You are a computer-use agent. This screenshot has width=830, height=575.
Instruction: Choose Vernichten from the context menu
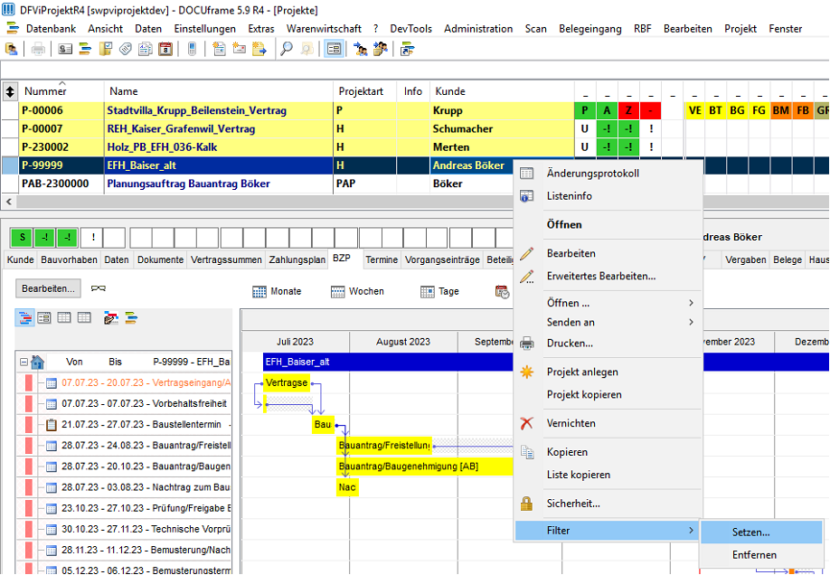pos(608,423)
